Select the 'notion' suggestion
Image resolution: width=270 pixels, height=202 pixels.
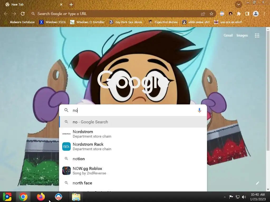133,159
